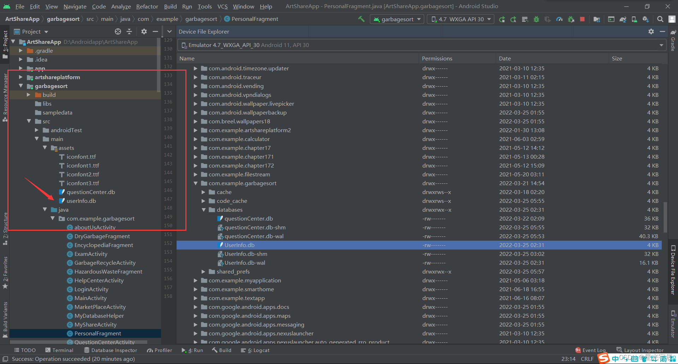Collapse the databases folder in device explorer
The height and width of the screenshot is (364, 678).
(203, 210)
